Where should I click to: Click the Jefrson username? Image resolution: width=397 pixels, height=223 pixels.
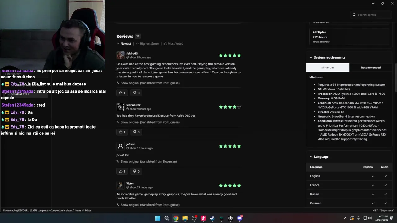(x=131, y=144)
